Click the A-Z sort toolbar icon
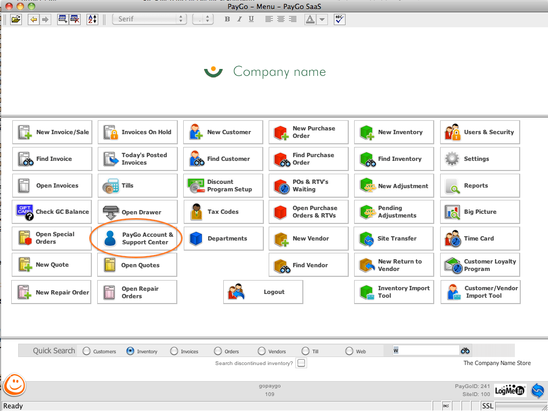This screenshot has width=548, height=411. (x=92, y=19)
